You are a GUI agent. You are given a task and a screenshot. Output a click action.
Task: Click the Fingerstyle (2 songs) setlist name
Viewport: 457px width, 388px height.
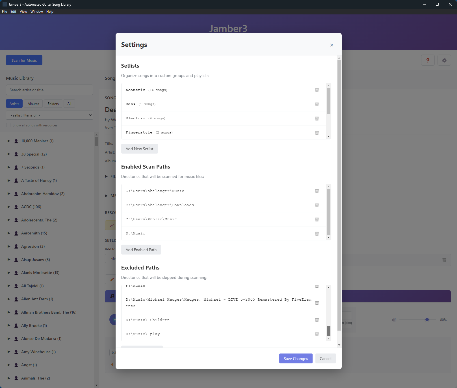pos(149,132)
